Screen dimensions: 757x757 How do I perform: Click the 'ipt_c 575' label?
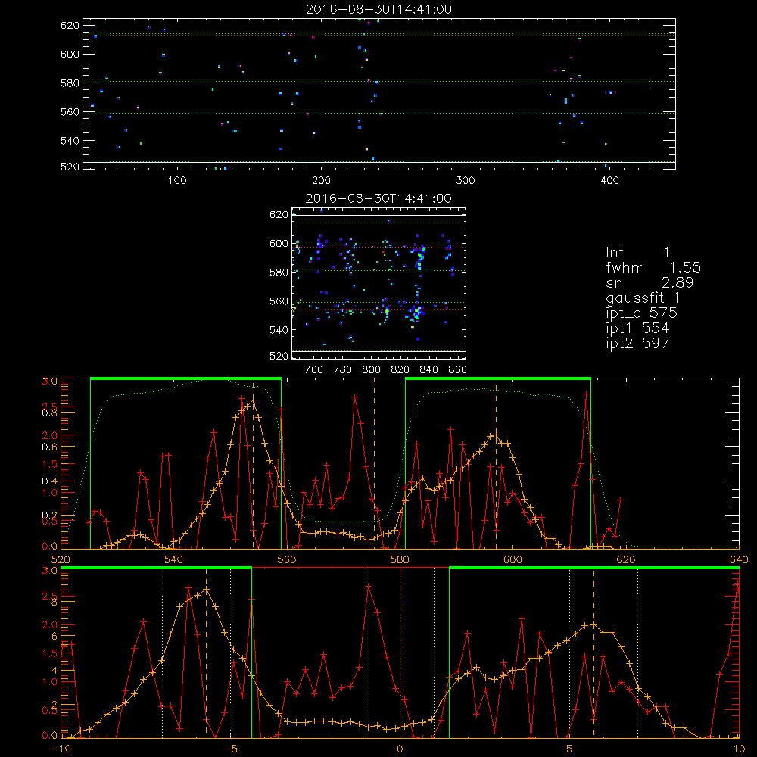(x=642, y=313)
